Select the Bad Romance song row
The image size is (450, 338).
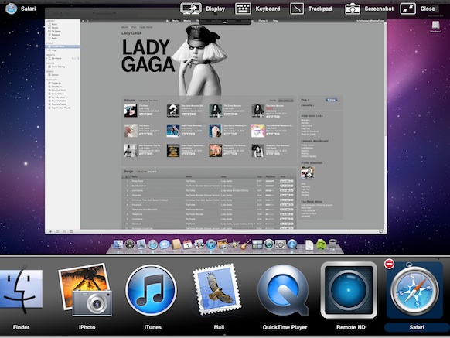point(209,186)
